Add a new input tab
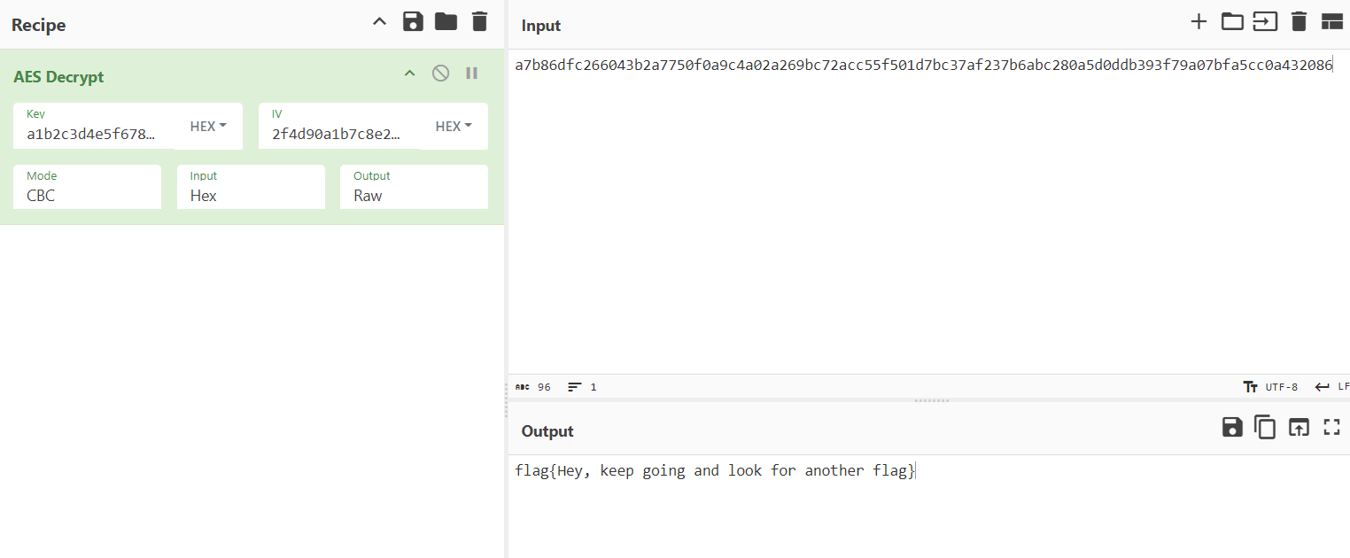This screenshot has width=1350, height=558. coord(1199,22)
